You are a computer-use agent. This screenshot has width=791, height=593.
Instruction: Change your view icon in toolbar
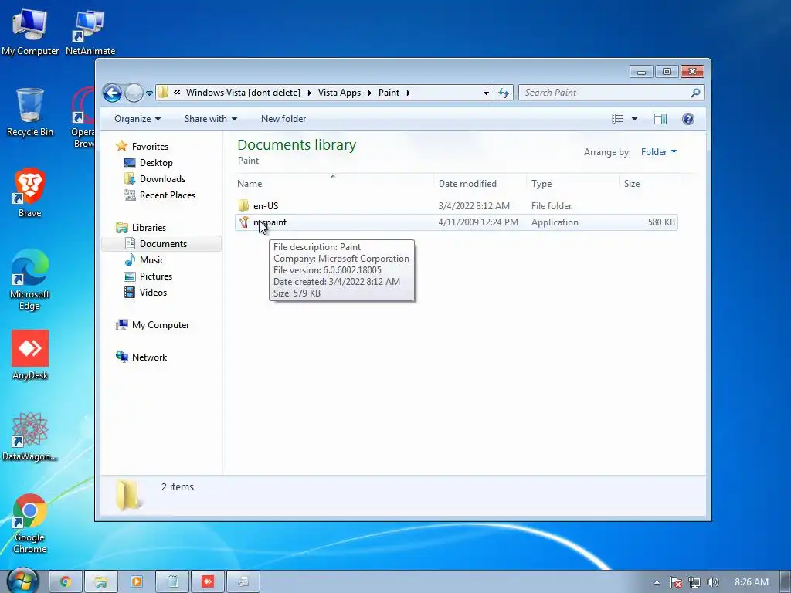(x=617, y=119)
